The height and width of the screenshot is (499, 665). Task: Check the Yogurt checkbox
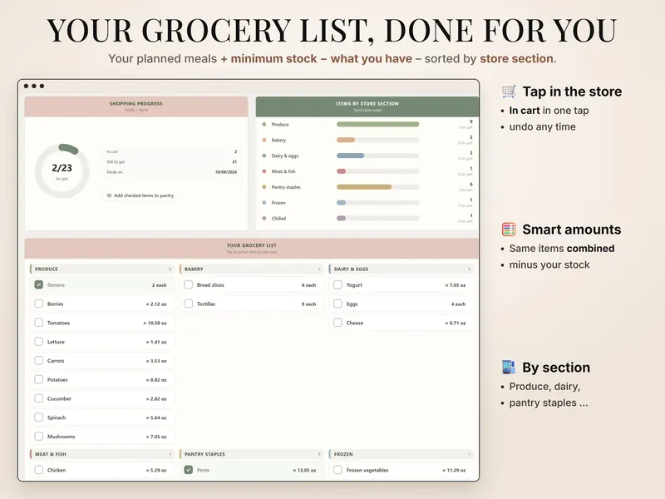pyautogui.click(x=337, y=284)
